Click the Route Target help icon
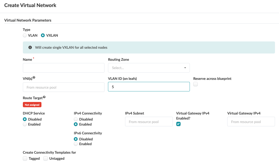The height and width of the screenshot is (166, 279). pyautogui.click(x=44, y=97)
